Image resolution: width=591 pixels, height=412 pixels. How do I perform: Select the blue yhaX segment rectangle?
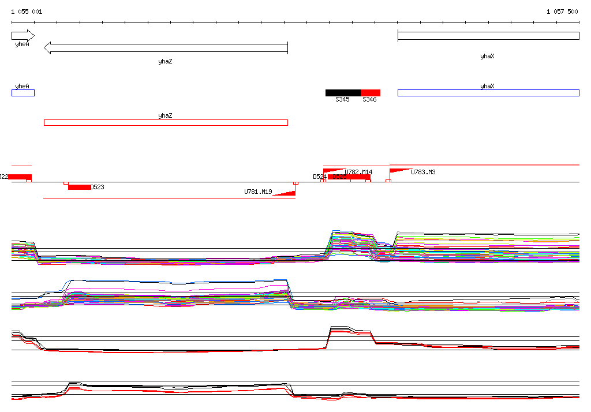coord(488,93)
